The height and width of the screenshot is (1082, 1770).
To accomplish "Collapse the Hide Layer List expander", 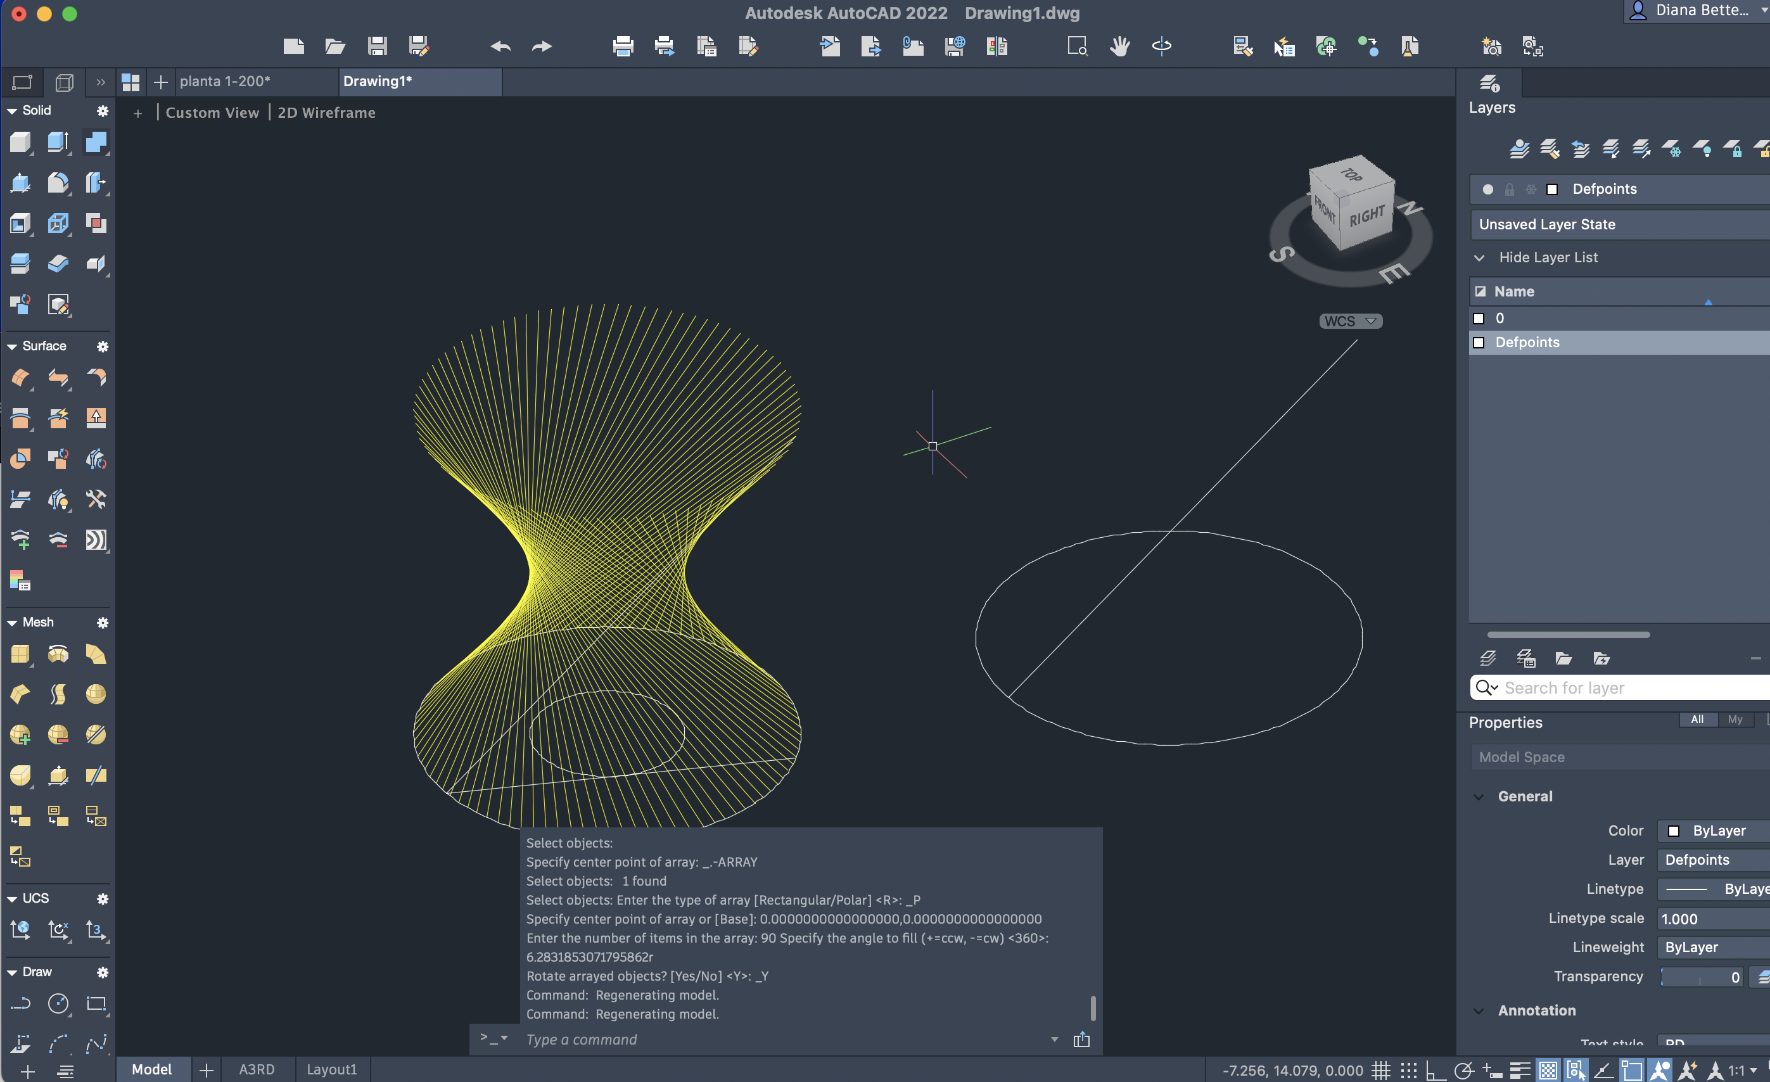I will pos(1479,258).
